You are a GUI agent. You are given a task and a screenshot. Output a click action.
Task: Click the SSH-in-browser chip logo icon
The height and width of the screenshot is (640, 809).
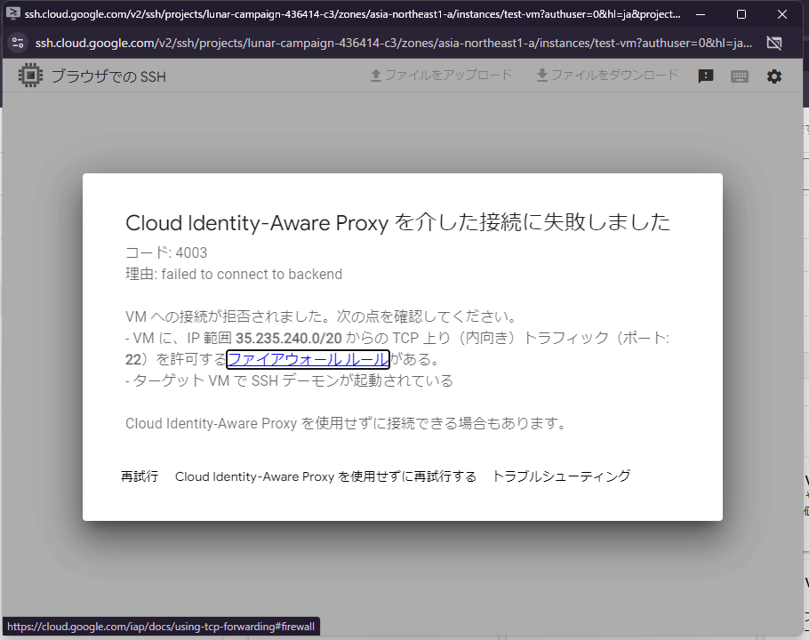point(30,76)
